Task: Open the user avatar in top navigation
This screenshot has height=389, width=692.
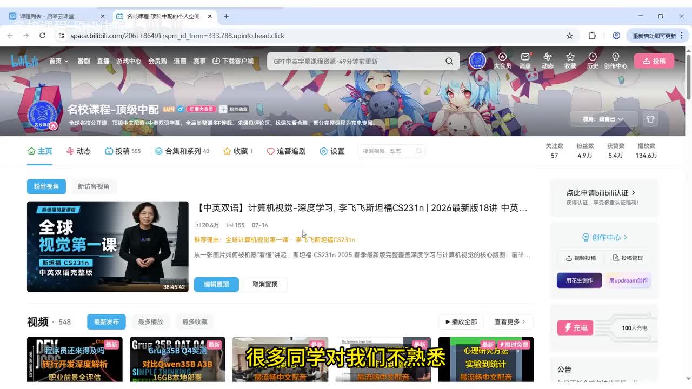Action: pyautogui.click(x=477, y=61)
